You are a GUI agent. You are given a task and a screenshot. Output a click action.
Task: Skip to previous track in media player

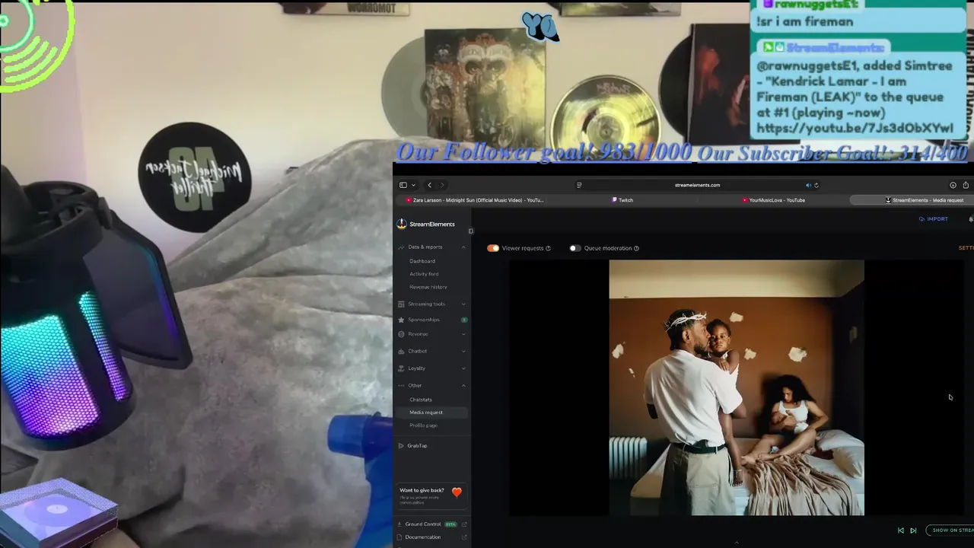901,530
